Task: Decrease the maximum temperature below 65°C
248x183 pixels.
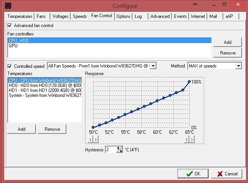Action: coord(187,140)
